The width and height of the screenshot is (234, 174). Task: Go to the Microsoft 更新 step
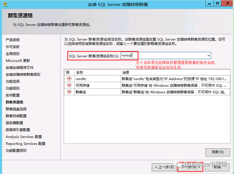click(x=18, y=61)
